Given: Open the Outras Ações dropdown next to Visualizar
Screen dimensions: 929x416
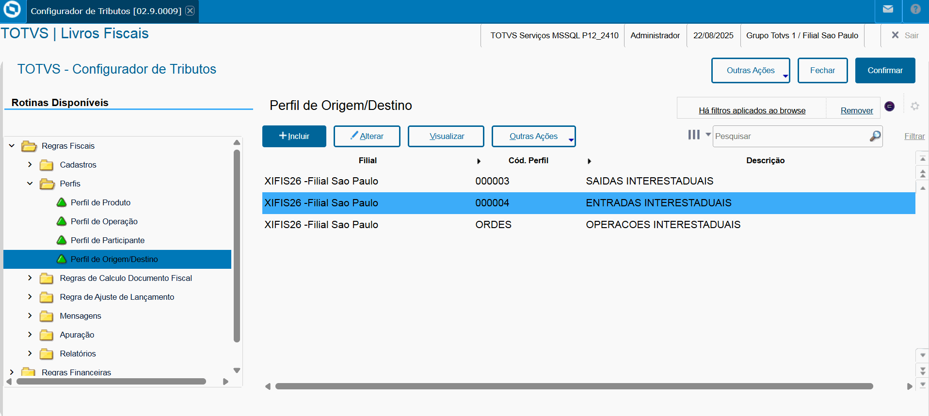Looking at the screenshot, I should tap(534, 136).
